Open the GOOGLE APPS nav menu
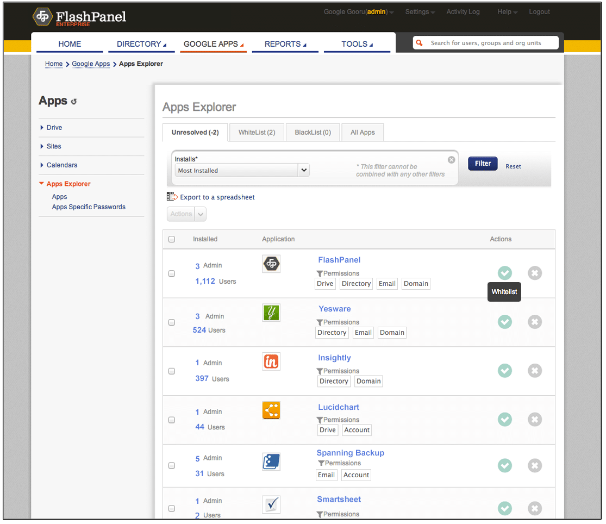Viewport: 606px width, 524px height. [214, 44]
